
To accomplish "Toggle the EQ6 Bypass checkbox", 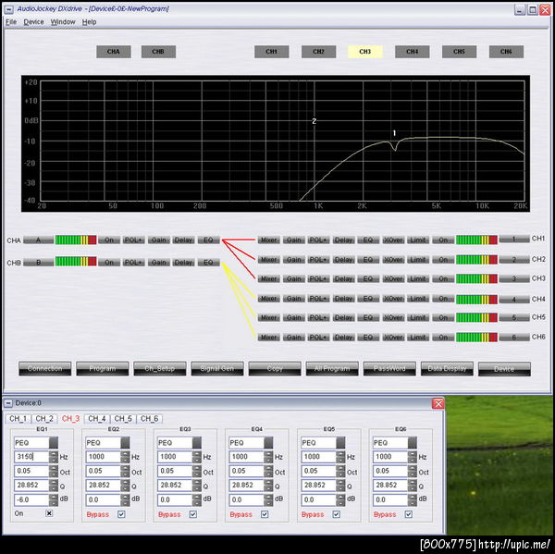I will [x=409, y=514].
